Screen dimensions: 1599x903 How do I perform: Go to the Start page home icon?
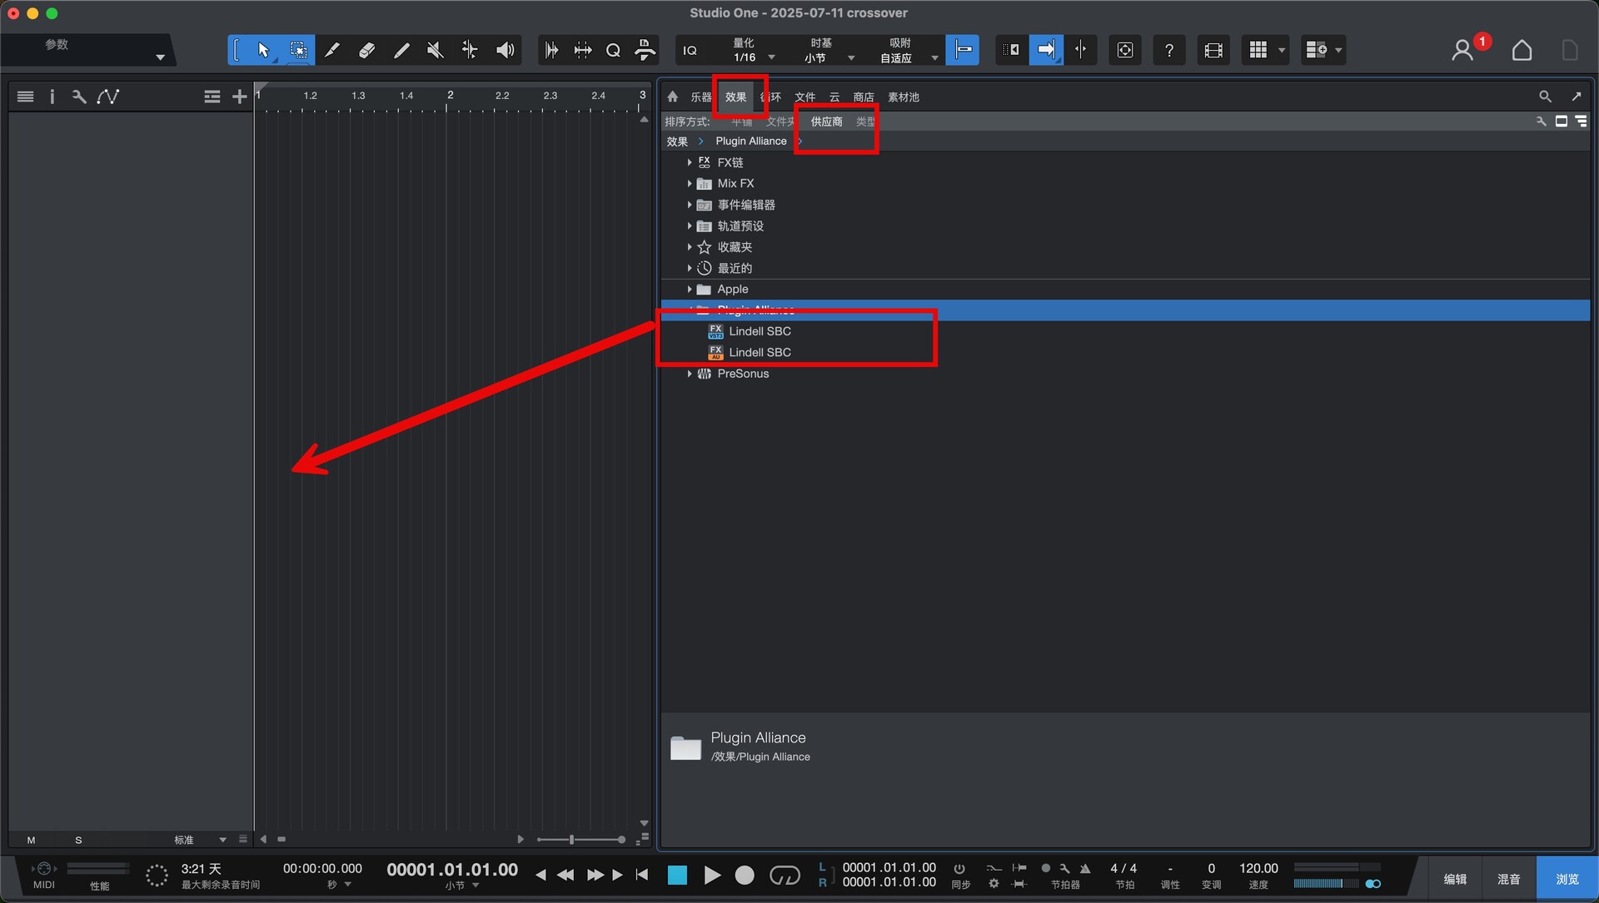click(x=1522, y=51)
